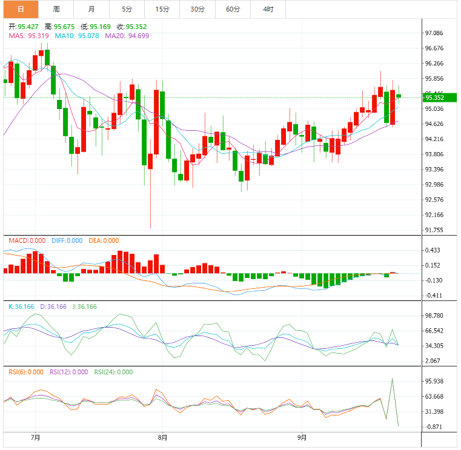Open the 月 monthly chart tab
This screenshot has height=450, width=461.
click(x=91, y=9)
